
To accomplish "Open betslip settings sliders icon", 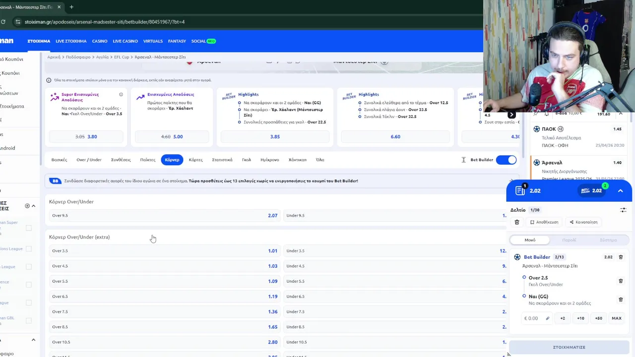I will pos(623,210).
